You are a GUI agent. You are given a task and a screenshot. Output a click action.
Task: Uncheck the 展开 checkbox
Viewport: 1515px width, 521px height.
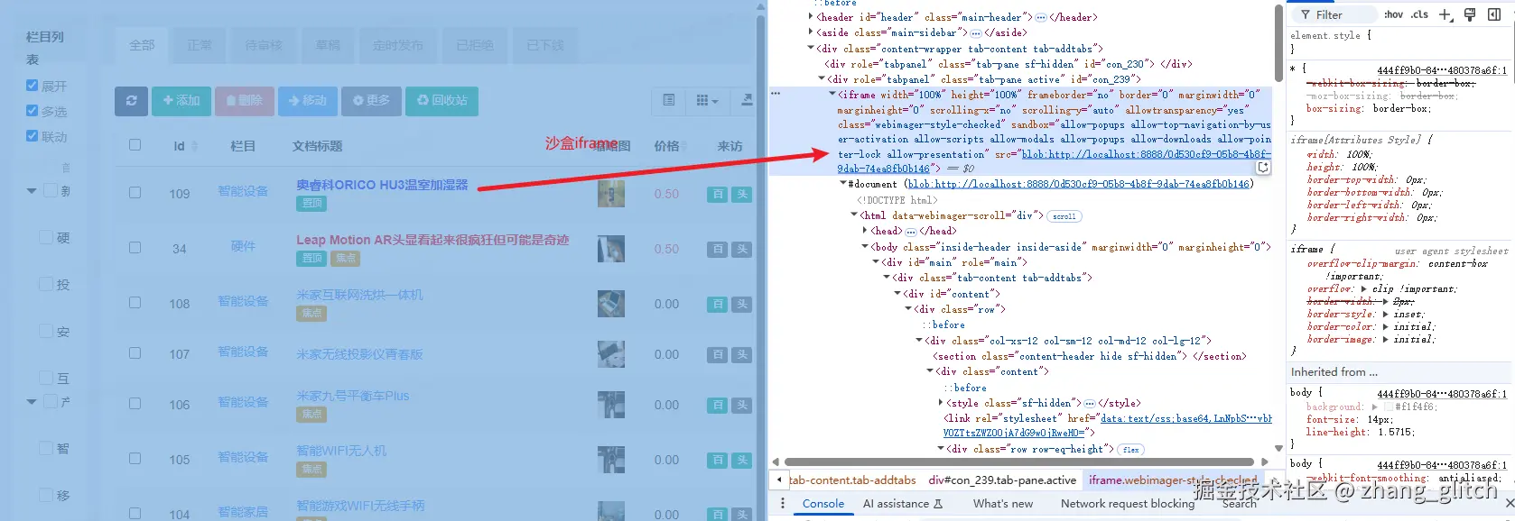pos(33,85)
